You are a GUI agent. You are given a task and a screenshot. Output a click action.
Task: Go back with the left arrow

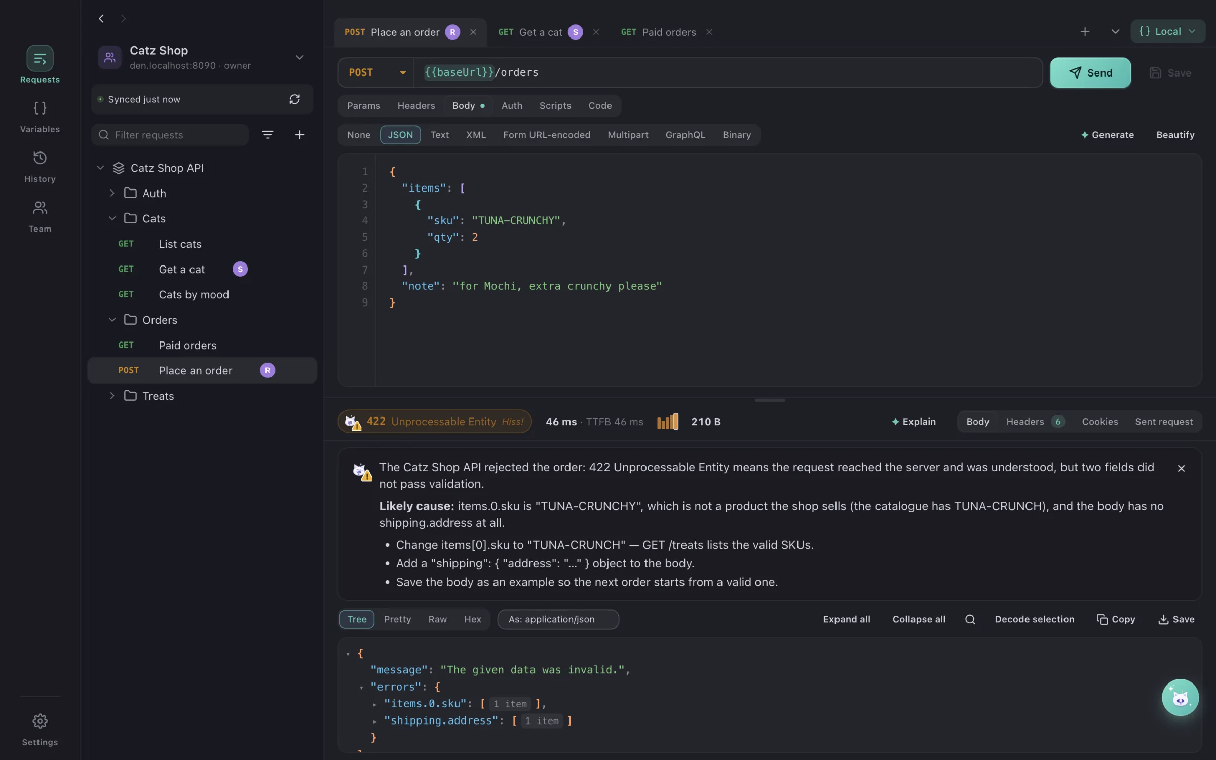pos(101,19)
